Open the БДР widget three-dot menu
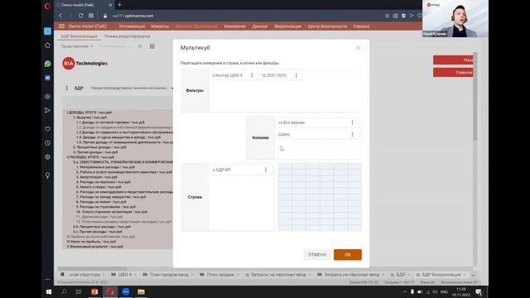 pos(66,89)
